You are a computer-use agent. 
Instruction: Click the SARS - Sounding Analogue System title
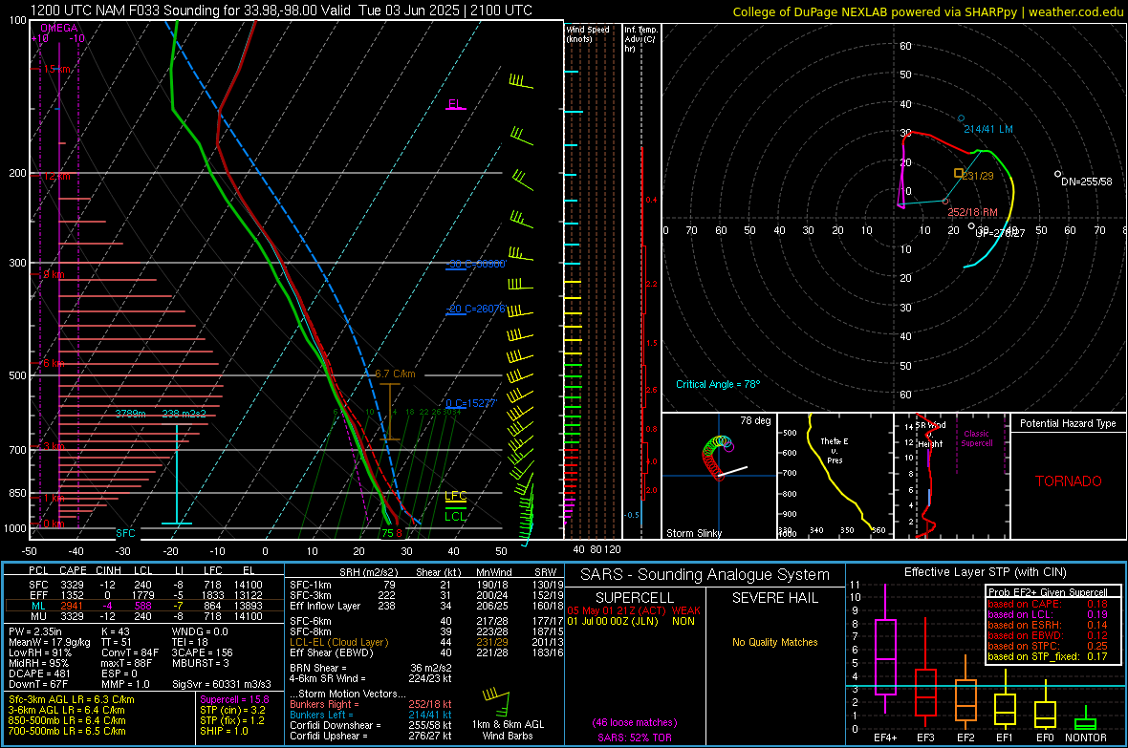tap(705, 575)
